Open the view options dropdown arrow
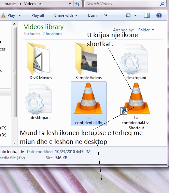Image resolution: width=169 pixels, height=193 pixels. tap(135, 15)
